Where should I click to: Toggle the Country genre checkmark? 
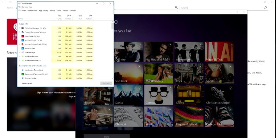tap(140, 45)
